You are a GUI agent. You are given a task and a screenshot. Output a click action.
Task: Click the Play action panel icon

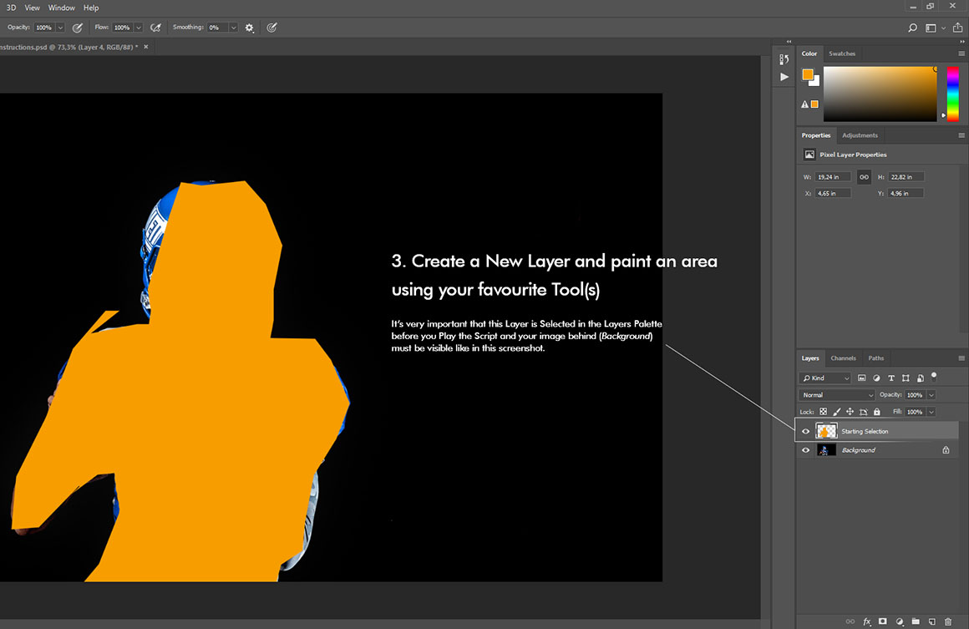[784, 77]
